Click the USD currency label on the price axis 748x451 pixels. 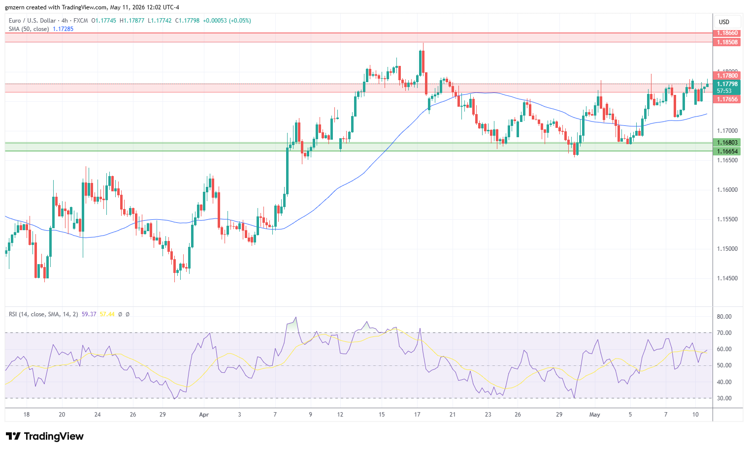pos(724,22)
